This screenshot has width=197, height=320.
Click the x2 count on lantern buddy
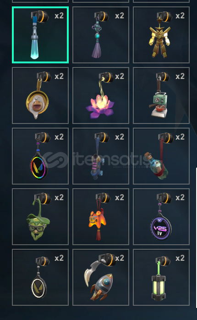pyautogui.click(x=180, y=258)
